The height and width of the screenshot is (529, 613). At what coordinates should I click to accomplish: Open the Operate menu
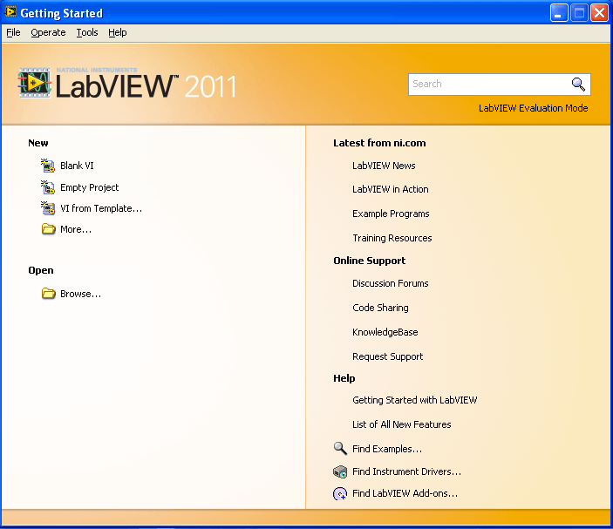click(48, 32)
